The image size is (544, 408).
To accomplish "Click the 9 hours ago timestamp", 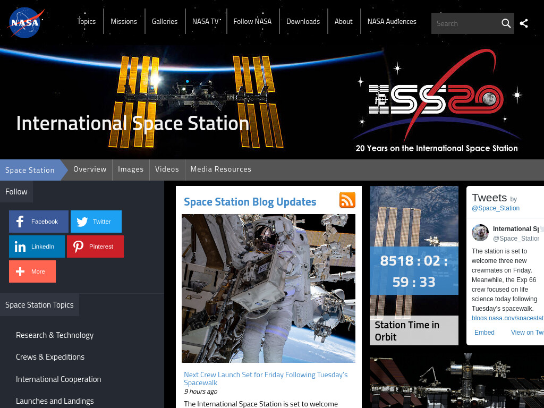I will pyautogui.click(x=200, y=392).
